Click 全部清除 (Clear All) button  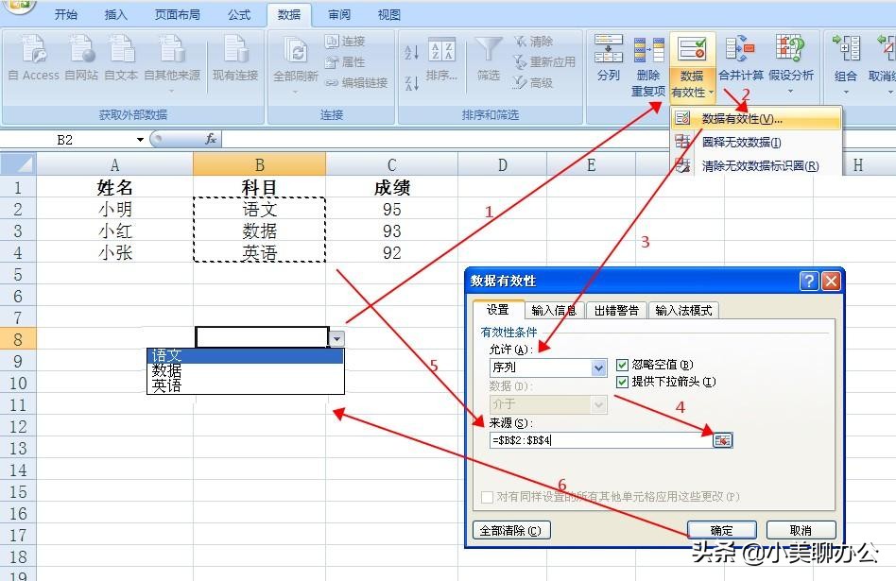[x=511, y=530]
